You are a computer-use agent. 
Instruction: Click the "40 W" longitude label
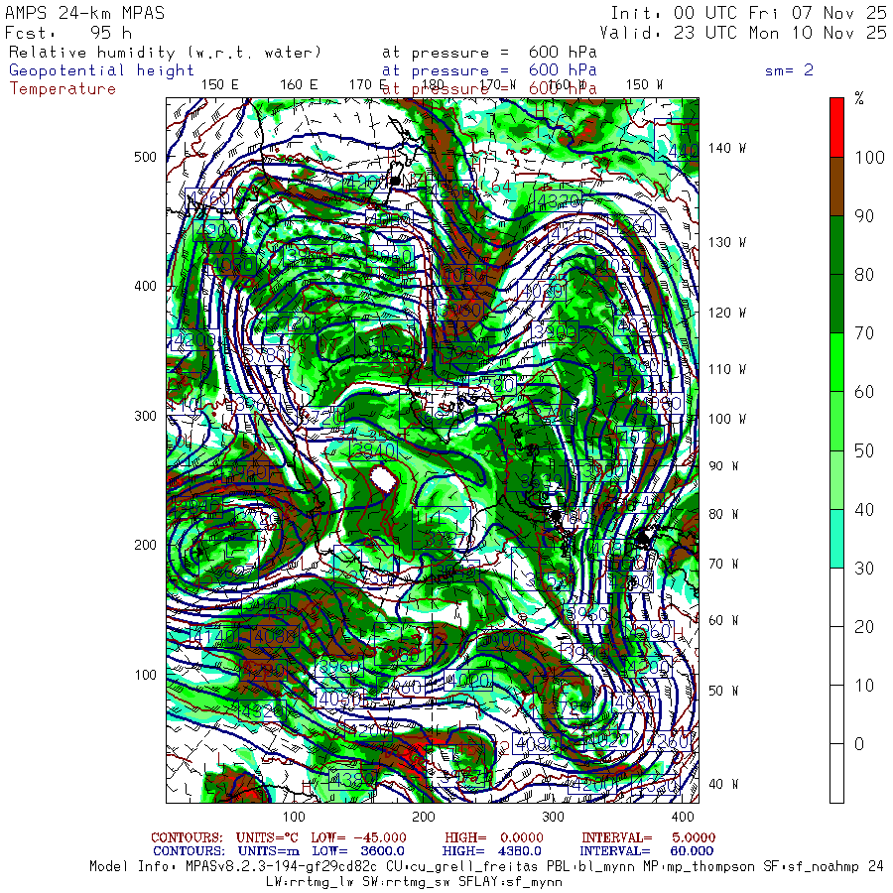(x=723, y=784)
